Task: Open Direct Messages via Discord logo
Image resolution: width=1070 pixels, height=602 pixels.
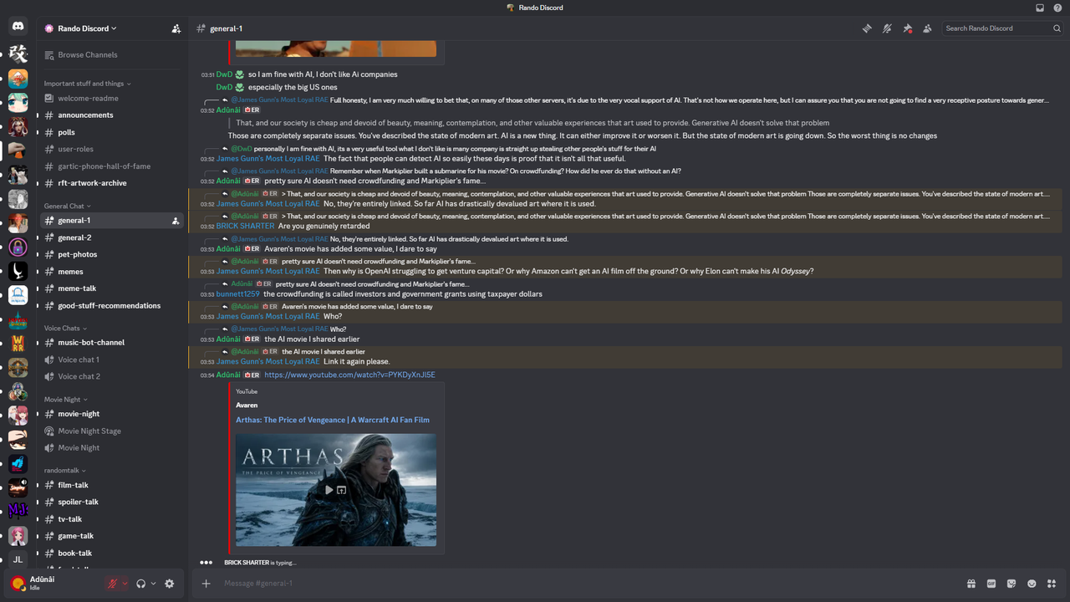Action: 18,28
